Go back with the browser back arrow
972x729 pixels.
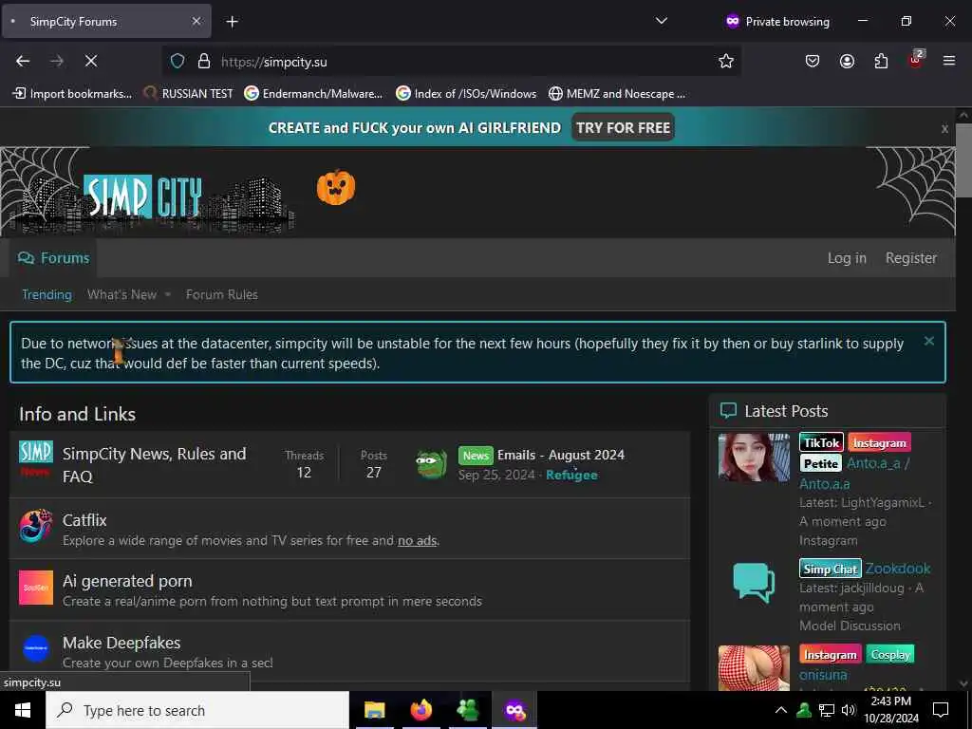click(23, 61)
